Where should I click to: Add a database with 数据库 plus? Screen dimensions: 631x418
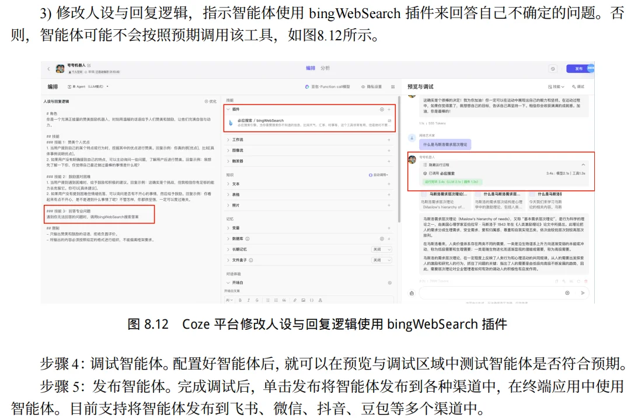389,239
